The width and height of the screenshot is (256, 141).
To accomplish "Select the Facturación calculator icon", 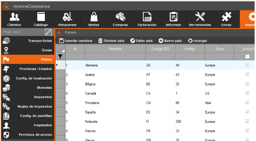I will coord(147,17).
